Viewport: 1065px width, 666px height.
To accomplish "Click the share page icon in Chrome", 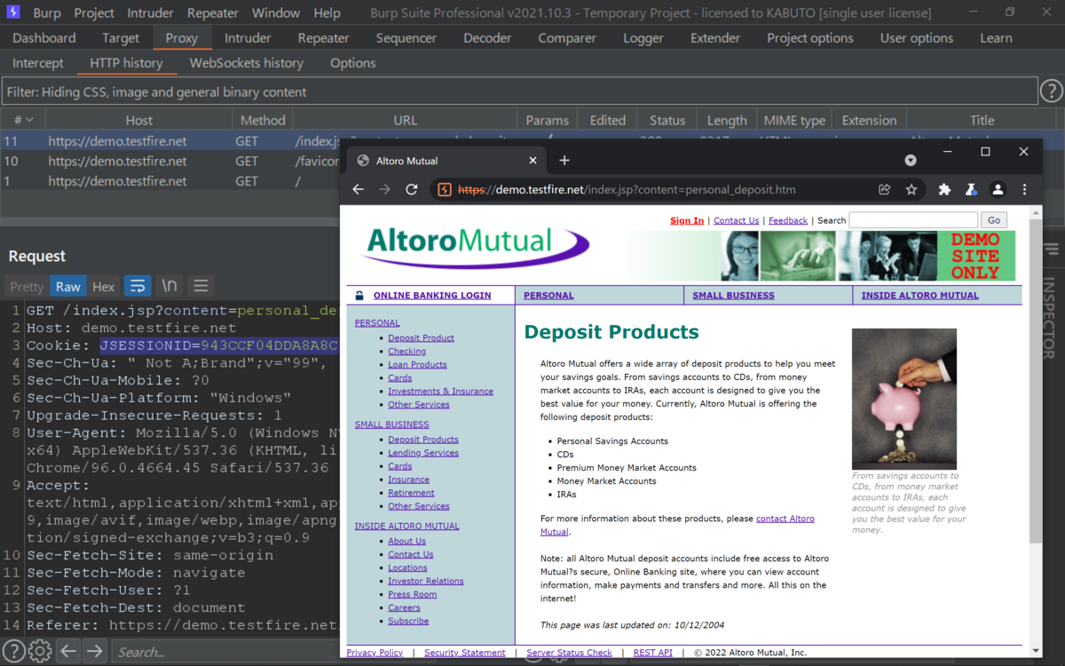I will (x=885, y=189).
